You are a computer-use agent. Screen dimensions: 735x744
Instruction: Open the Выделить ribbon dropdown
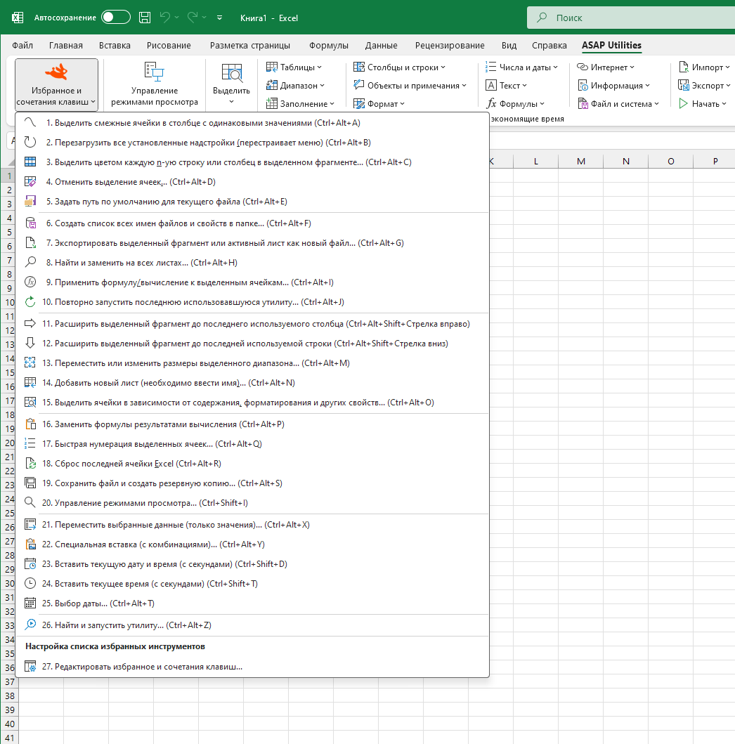[x=232, y=85]
